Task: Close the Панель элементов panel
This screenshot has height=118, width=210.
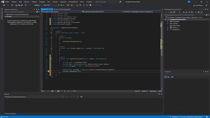Action: pos(38,10)
